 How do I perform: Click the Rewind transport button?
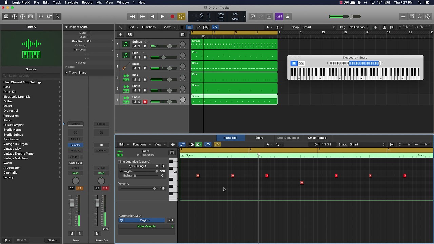[x=133, y=16]
